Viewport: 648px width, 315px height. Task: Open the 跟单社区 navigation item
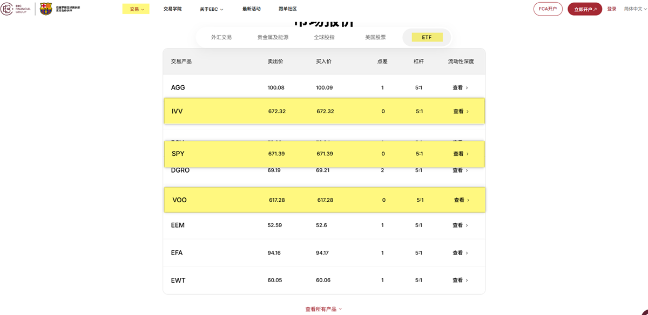click(288, 9)
